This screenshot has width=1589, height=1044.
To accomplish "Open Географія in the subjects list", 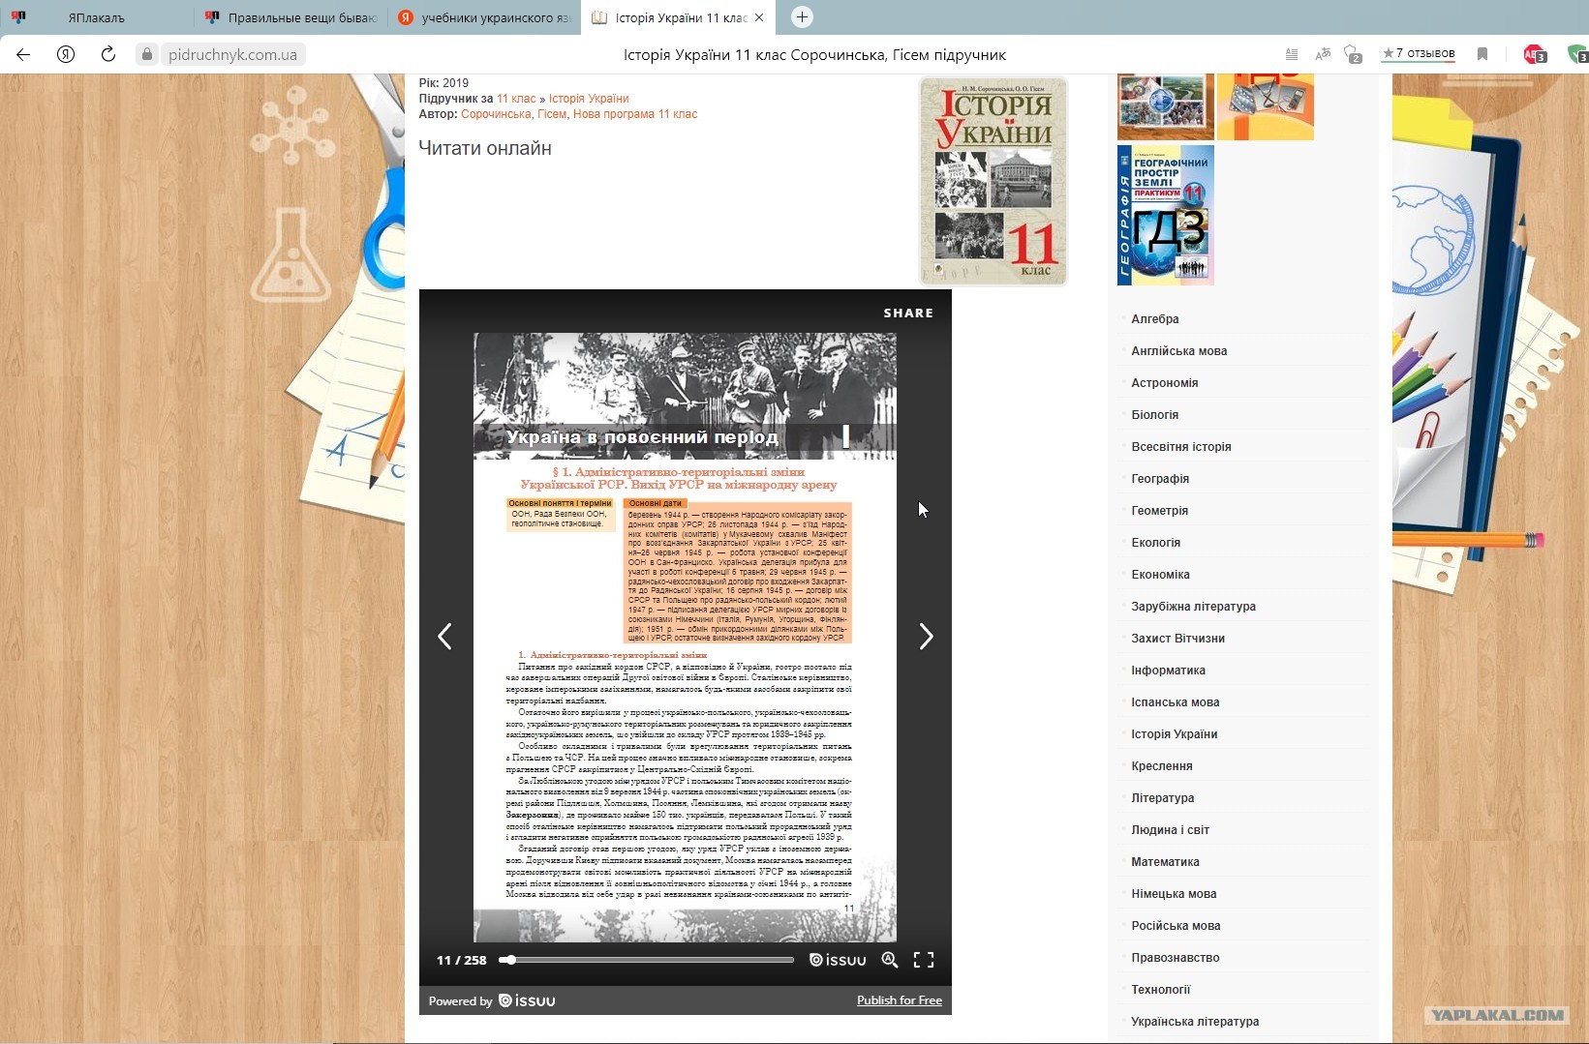I will click(x=1160, y=479).
